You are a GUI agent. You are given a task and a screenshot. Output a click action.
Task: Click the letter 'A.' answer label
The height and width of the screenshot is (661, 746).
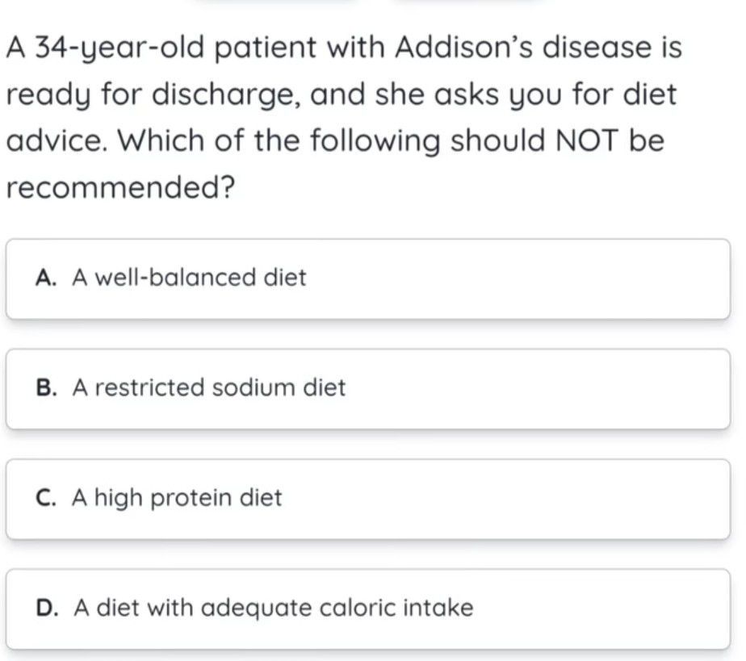46,278
